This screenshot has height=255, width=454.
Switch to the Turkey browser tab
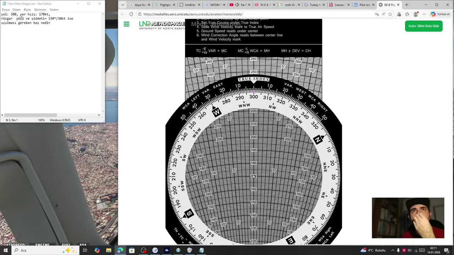click(314, 5)
